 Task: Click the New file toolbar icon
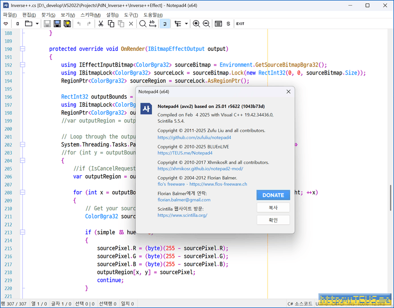pos(18,24)
